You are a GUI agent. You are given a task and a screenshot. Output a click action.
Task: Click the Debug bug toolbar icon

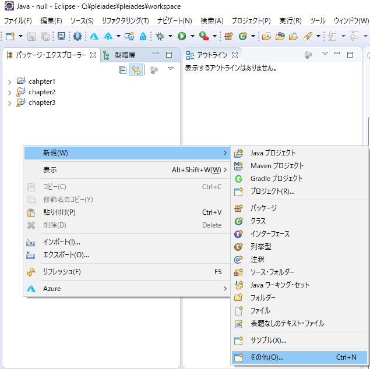(x=160, y=36)
